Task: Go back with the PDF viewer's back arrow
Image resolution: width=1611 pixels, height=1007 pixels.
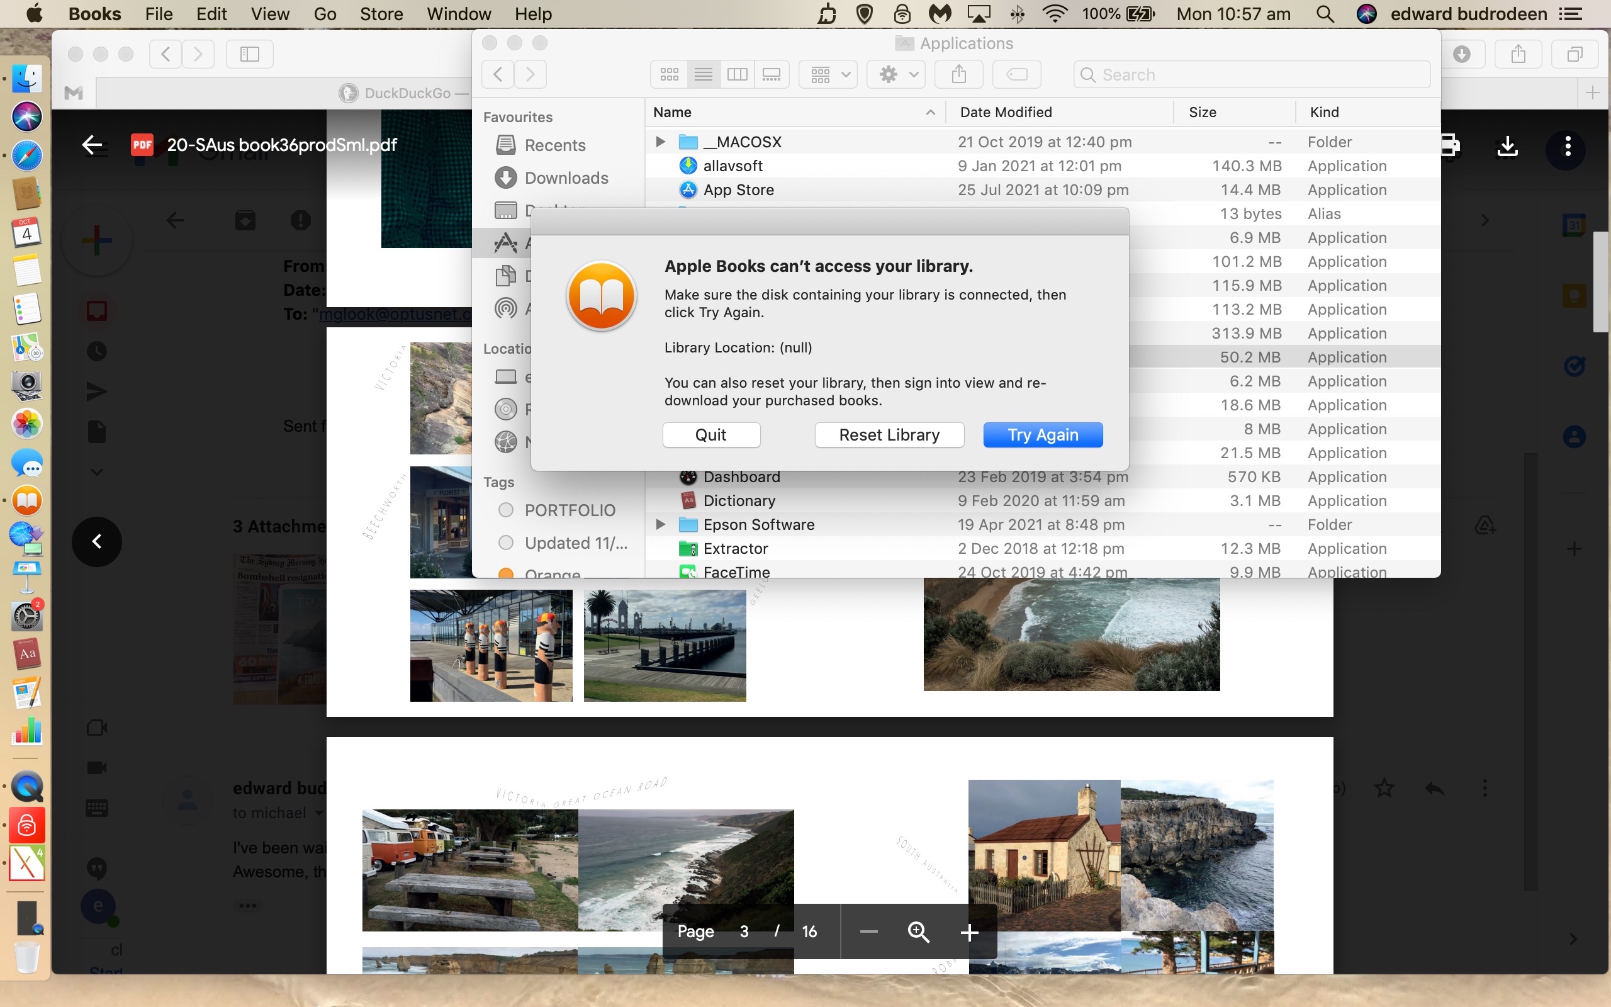Action: point(92,145)
